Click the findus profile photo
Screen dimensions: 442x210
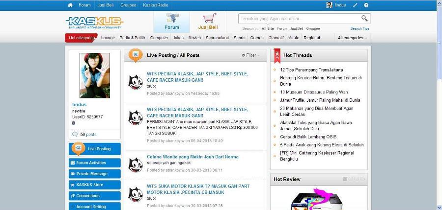[x=95, y=75]
